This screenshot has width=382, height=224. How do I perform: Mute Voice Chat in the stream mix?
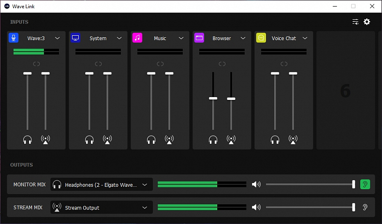(293, 140)
